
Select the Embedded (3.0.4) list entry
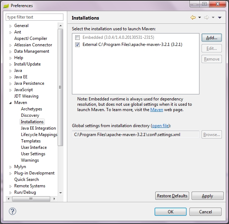pyautogui.click(x=118, y=37)
